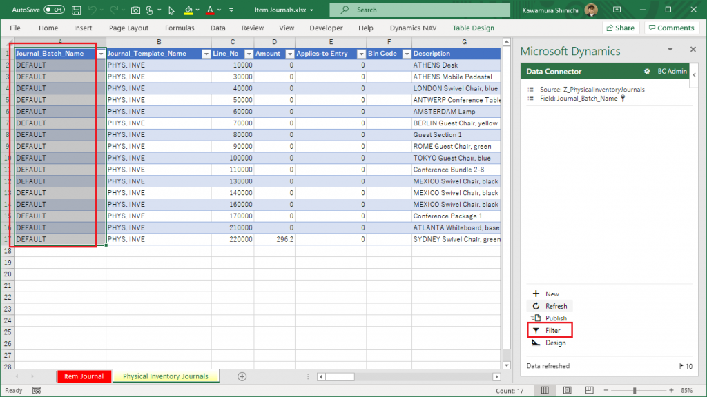
Task: Open the Journal_Template_Name filter dropdown
Action: tap(206, 54)
